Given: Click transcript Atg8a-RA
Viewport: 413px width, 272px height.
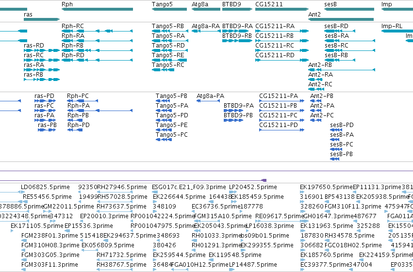Looking at the screenshot, I should click(206, 31).
